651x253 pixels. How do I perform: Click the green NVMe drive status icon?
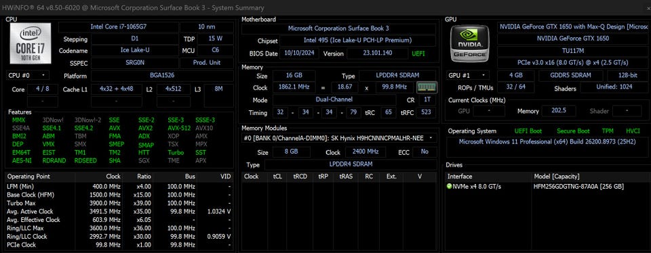(449, 186)
